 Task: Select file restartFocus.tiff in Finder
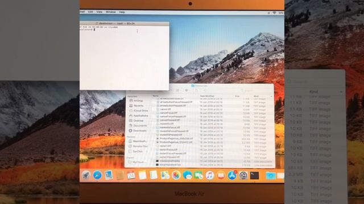(168, 150)
